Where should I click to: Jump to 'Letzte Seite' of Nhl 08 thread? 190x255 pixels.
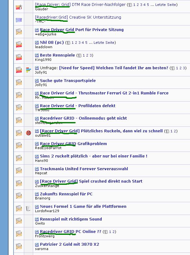click(x=104, y=43)
